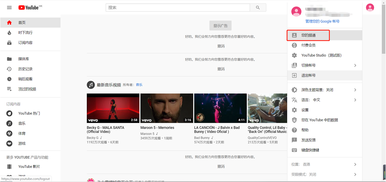Click the QualityControlVEVO channel name
This screenshot has width=386, height=182.
[262, 138]
